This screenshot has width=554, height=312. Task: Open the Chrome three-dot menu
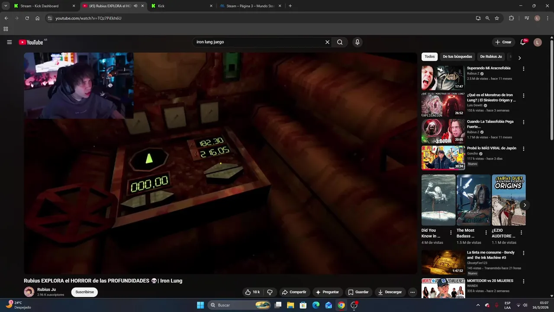548,18
